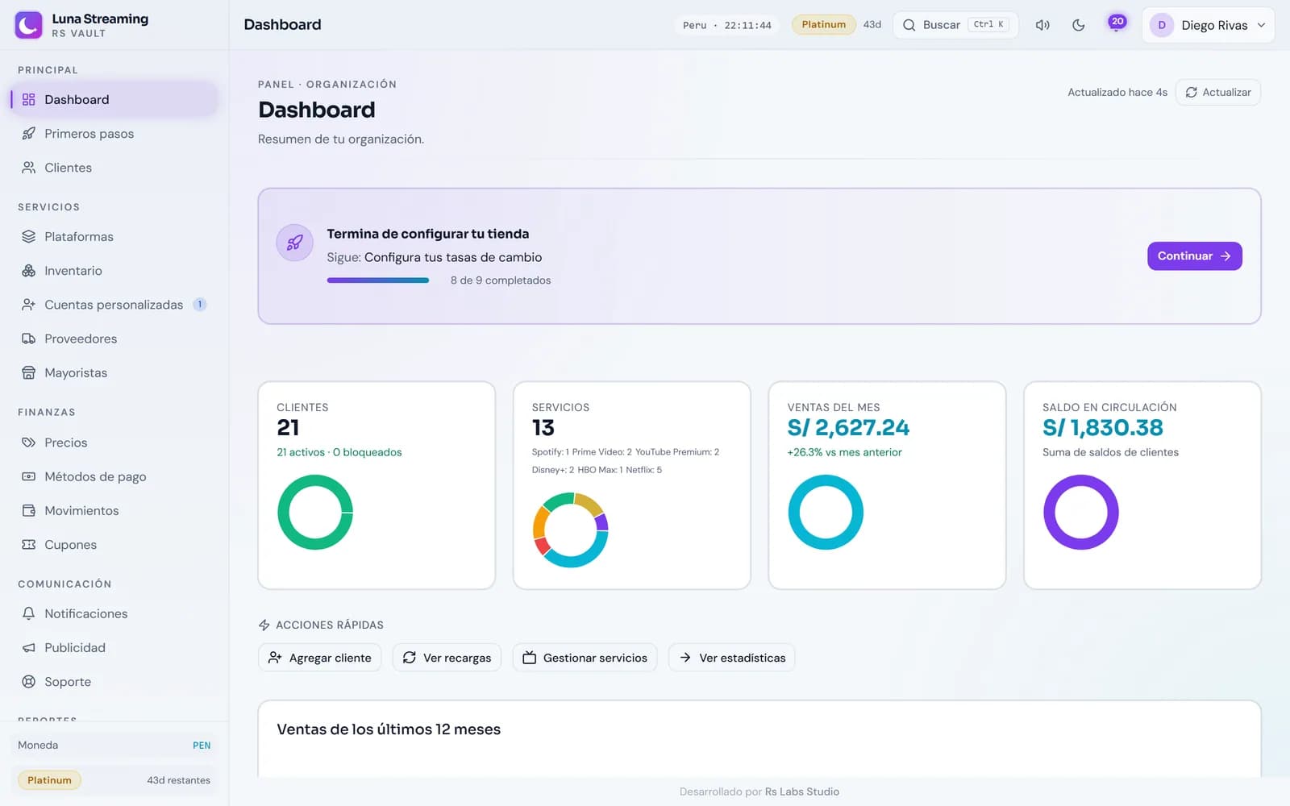
Task: Click the Precios tag icon
Action: click(29, 442)
